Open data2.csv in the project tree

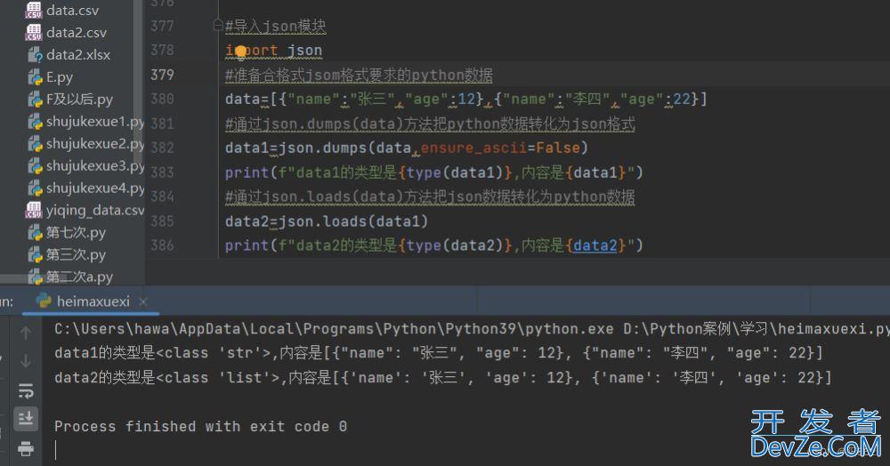77,33
